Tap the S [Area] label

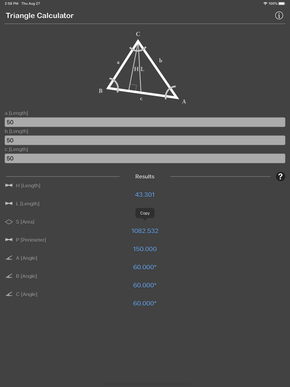25,222
